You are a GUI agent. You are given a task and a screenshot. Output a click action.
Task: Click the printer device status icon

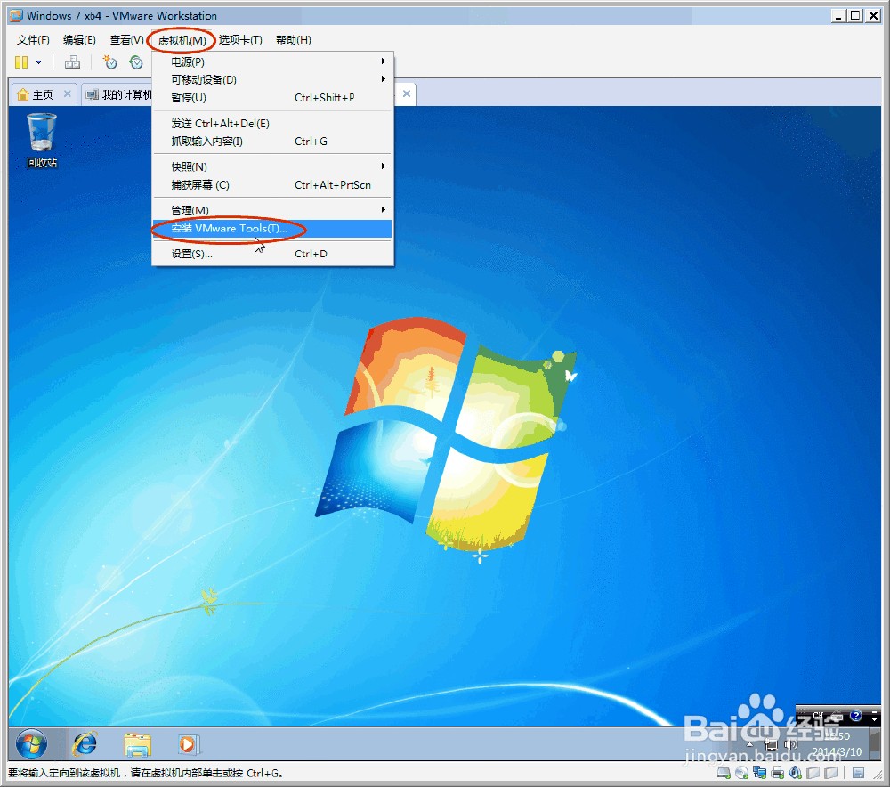point(778,773)
